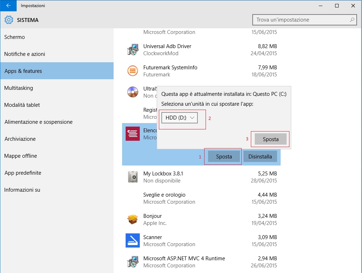Click the Bonjour box icon

133,219
